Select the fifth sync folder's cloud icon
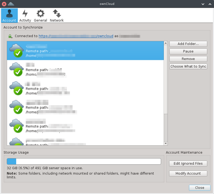214x194 pixels. pos(16,126)
